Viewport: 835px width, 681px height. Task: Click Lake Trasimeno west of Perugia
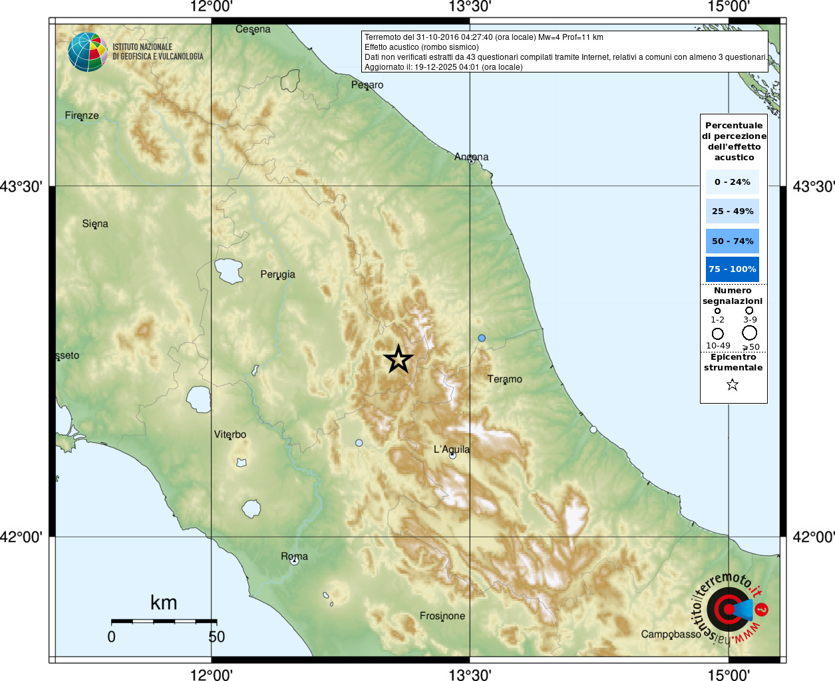click(229, 271)
